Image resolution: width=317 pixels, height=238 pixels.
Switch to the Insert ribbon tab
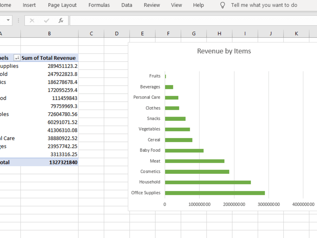pos(29,5)
